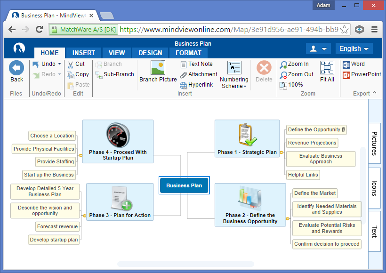Click the Back arrow icon

tap(16, 68)
